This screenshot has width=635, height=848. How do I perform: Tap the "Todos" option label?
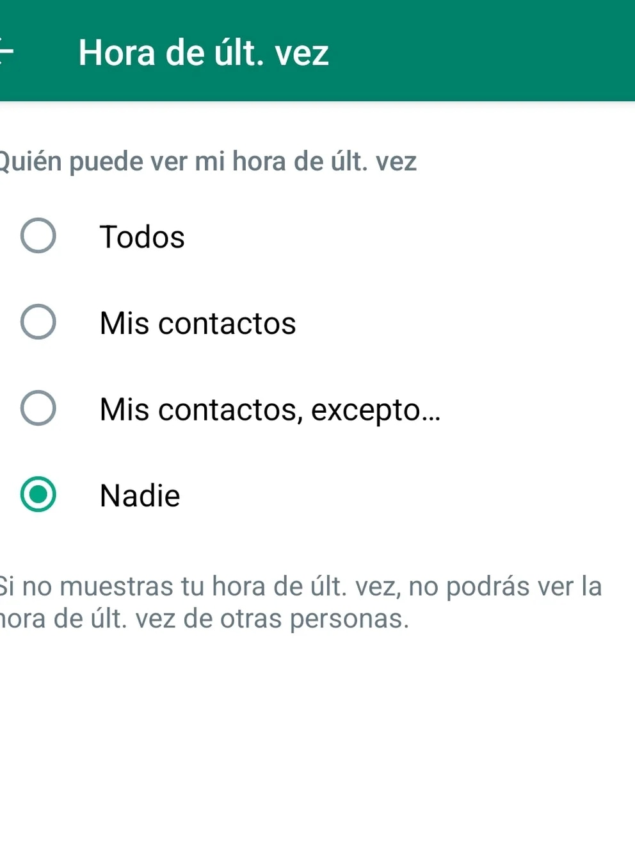point(142,237)
